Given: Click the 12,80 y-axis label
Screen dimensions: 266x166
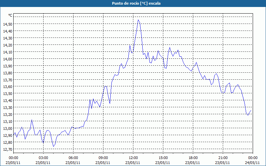Looking at the screenshot, I should click(x=8, y=142).
